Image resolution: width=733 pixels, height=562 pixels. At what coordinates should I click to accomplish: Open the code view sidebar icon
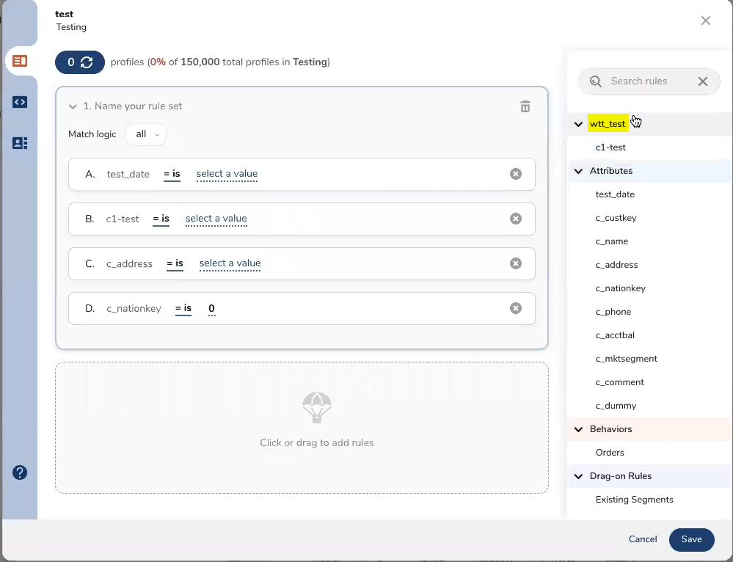(20, 102)
